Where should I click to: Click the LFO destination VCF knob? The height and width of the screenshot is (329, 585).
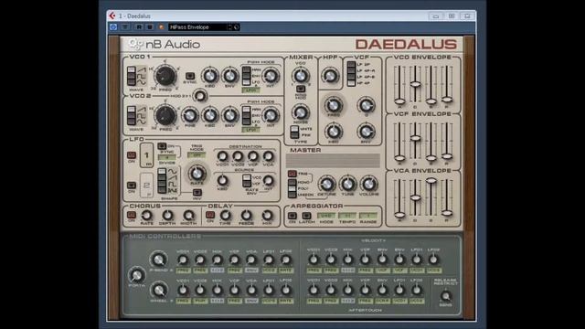pos(253,156)
